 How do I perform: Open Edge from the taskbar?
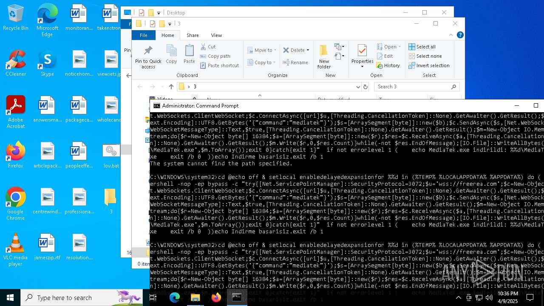pos(174,297)
